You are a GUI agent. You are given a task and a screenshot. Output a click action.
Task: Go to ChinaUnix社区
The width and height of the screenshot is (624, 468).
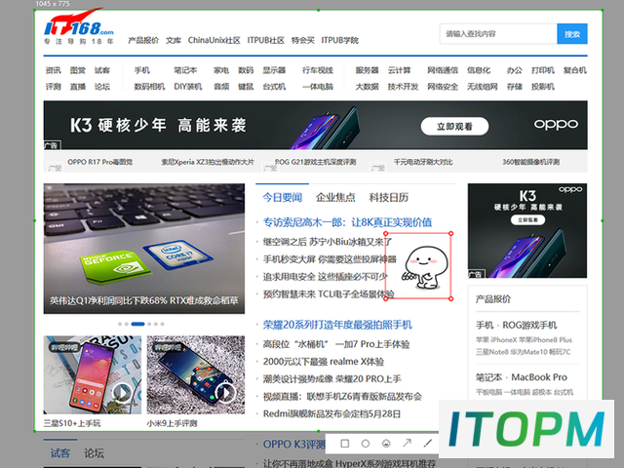coord(214,40)
